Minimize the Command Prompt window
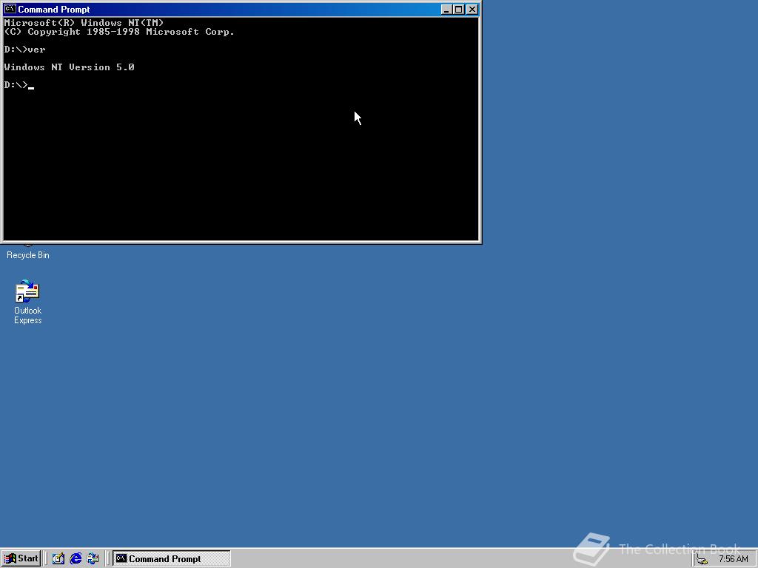The width and height of the screenshot is (758, 568). click(446, 9)
